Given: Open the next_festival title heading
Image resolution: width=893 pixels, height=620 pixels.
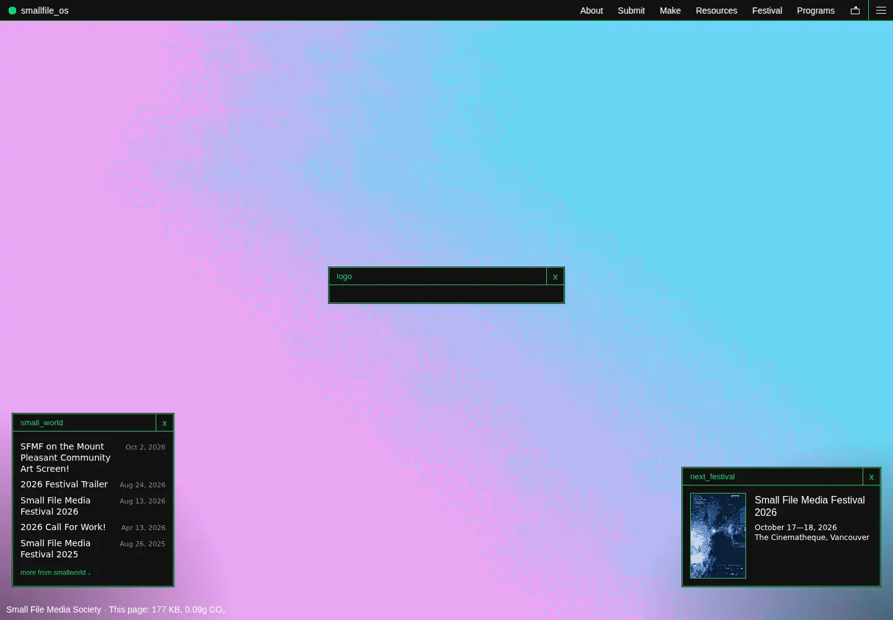Looking at the screenshot, I should click(809, 506).
